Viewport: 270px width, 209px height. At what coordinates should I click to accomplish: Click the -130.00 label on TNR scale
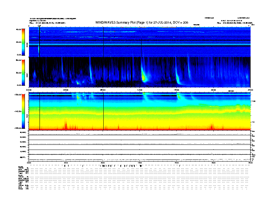click(18, 95)
